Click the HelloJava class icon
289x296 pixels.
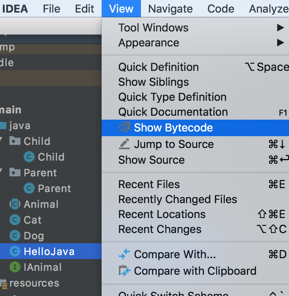(15, 251)
